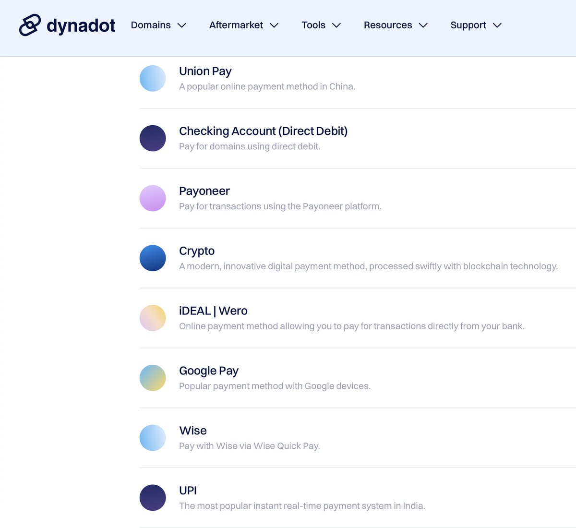The image size is (576, 528).
Task: Click 'Popular payment method with Google devices.'
Action: coord(275,386)
